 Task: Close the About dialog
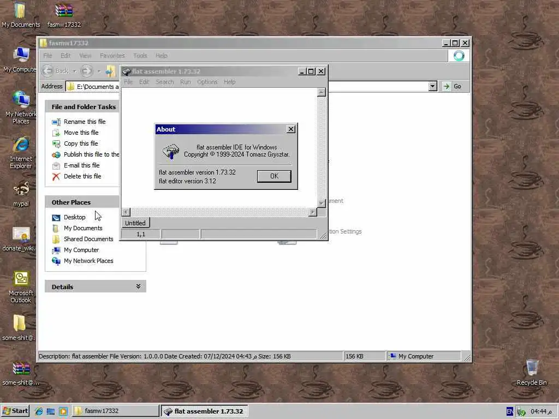click(x=291, y=129)
